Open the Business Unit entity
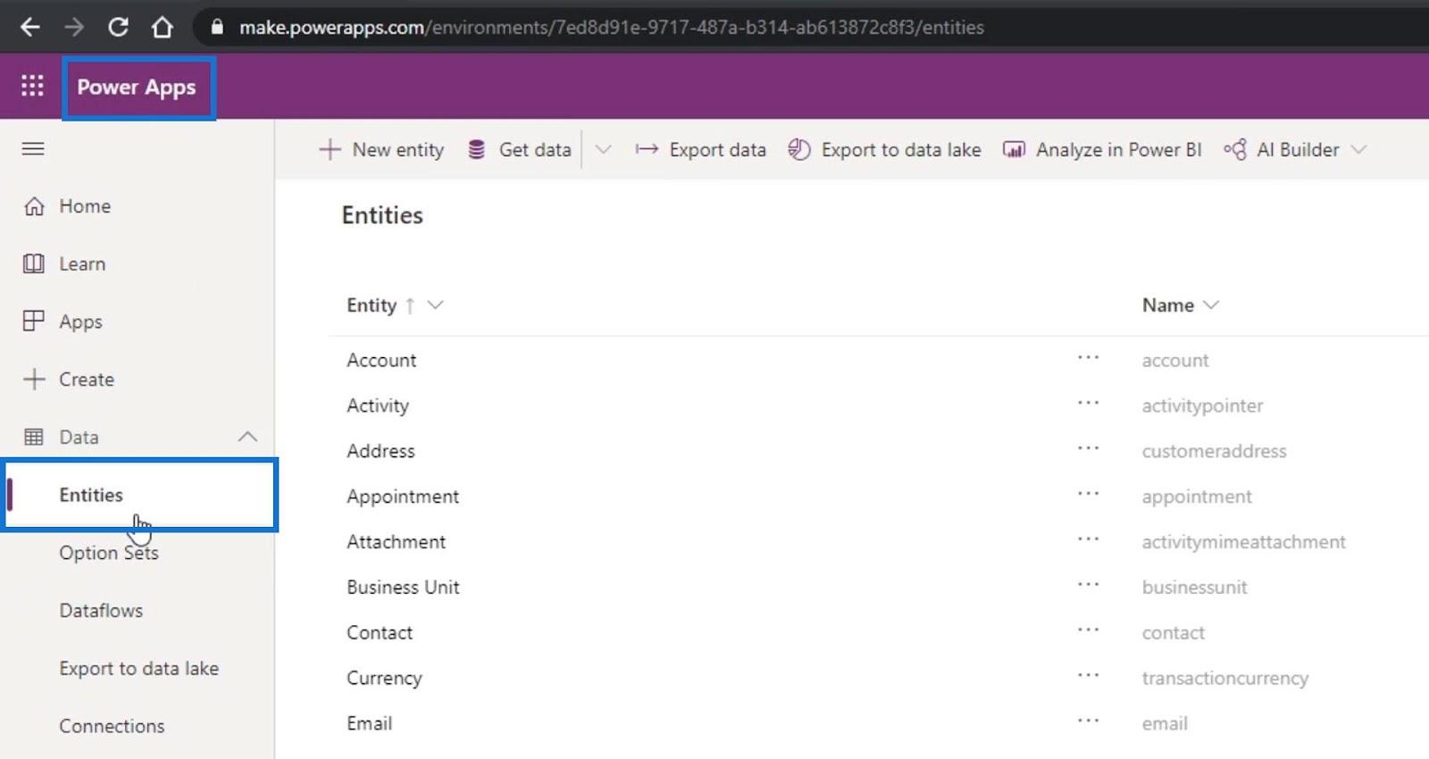1429x759 pixels. [403, 587]
